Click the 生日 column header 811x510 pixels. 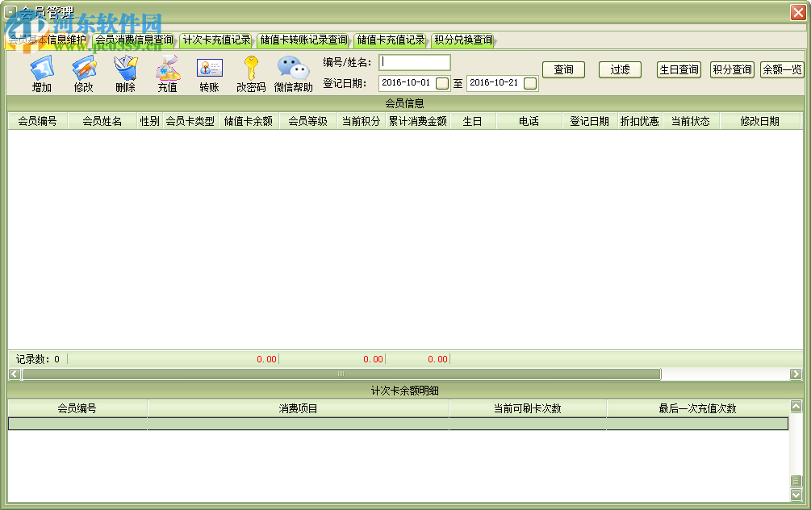click(x=473, y=121)
